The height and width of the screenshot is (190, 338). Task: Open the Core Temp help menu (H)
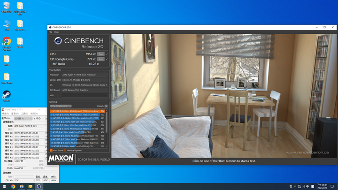pos(34,114)
